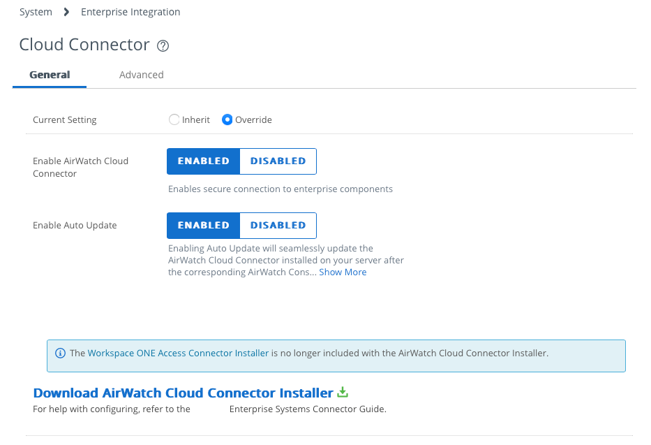
Task: Turn Enable Auto Update to Enabled
Action: [x=203, y=225]
